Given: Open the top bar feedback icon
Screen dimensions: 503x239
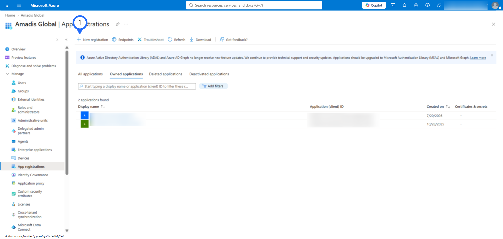Looking at the screenshot, I should pos(439,5).
